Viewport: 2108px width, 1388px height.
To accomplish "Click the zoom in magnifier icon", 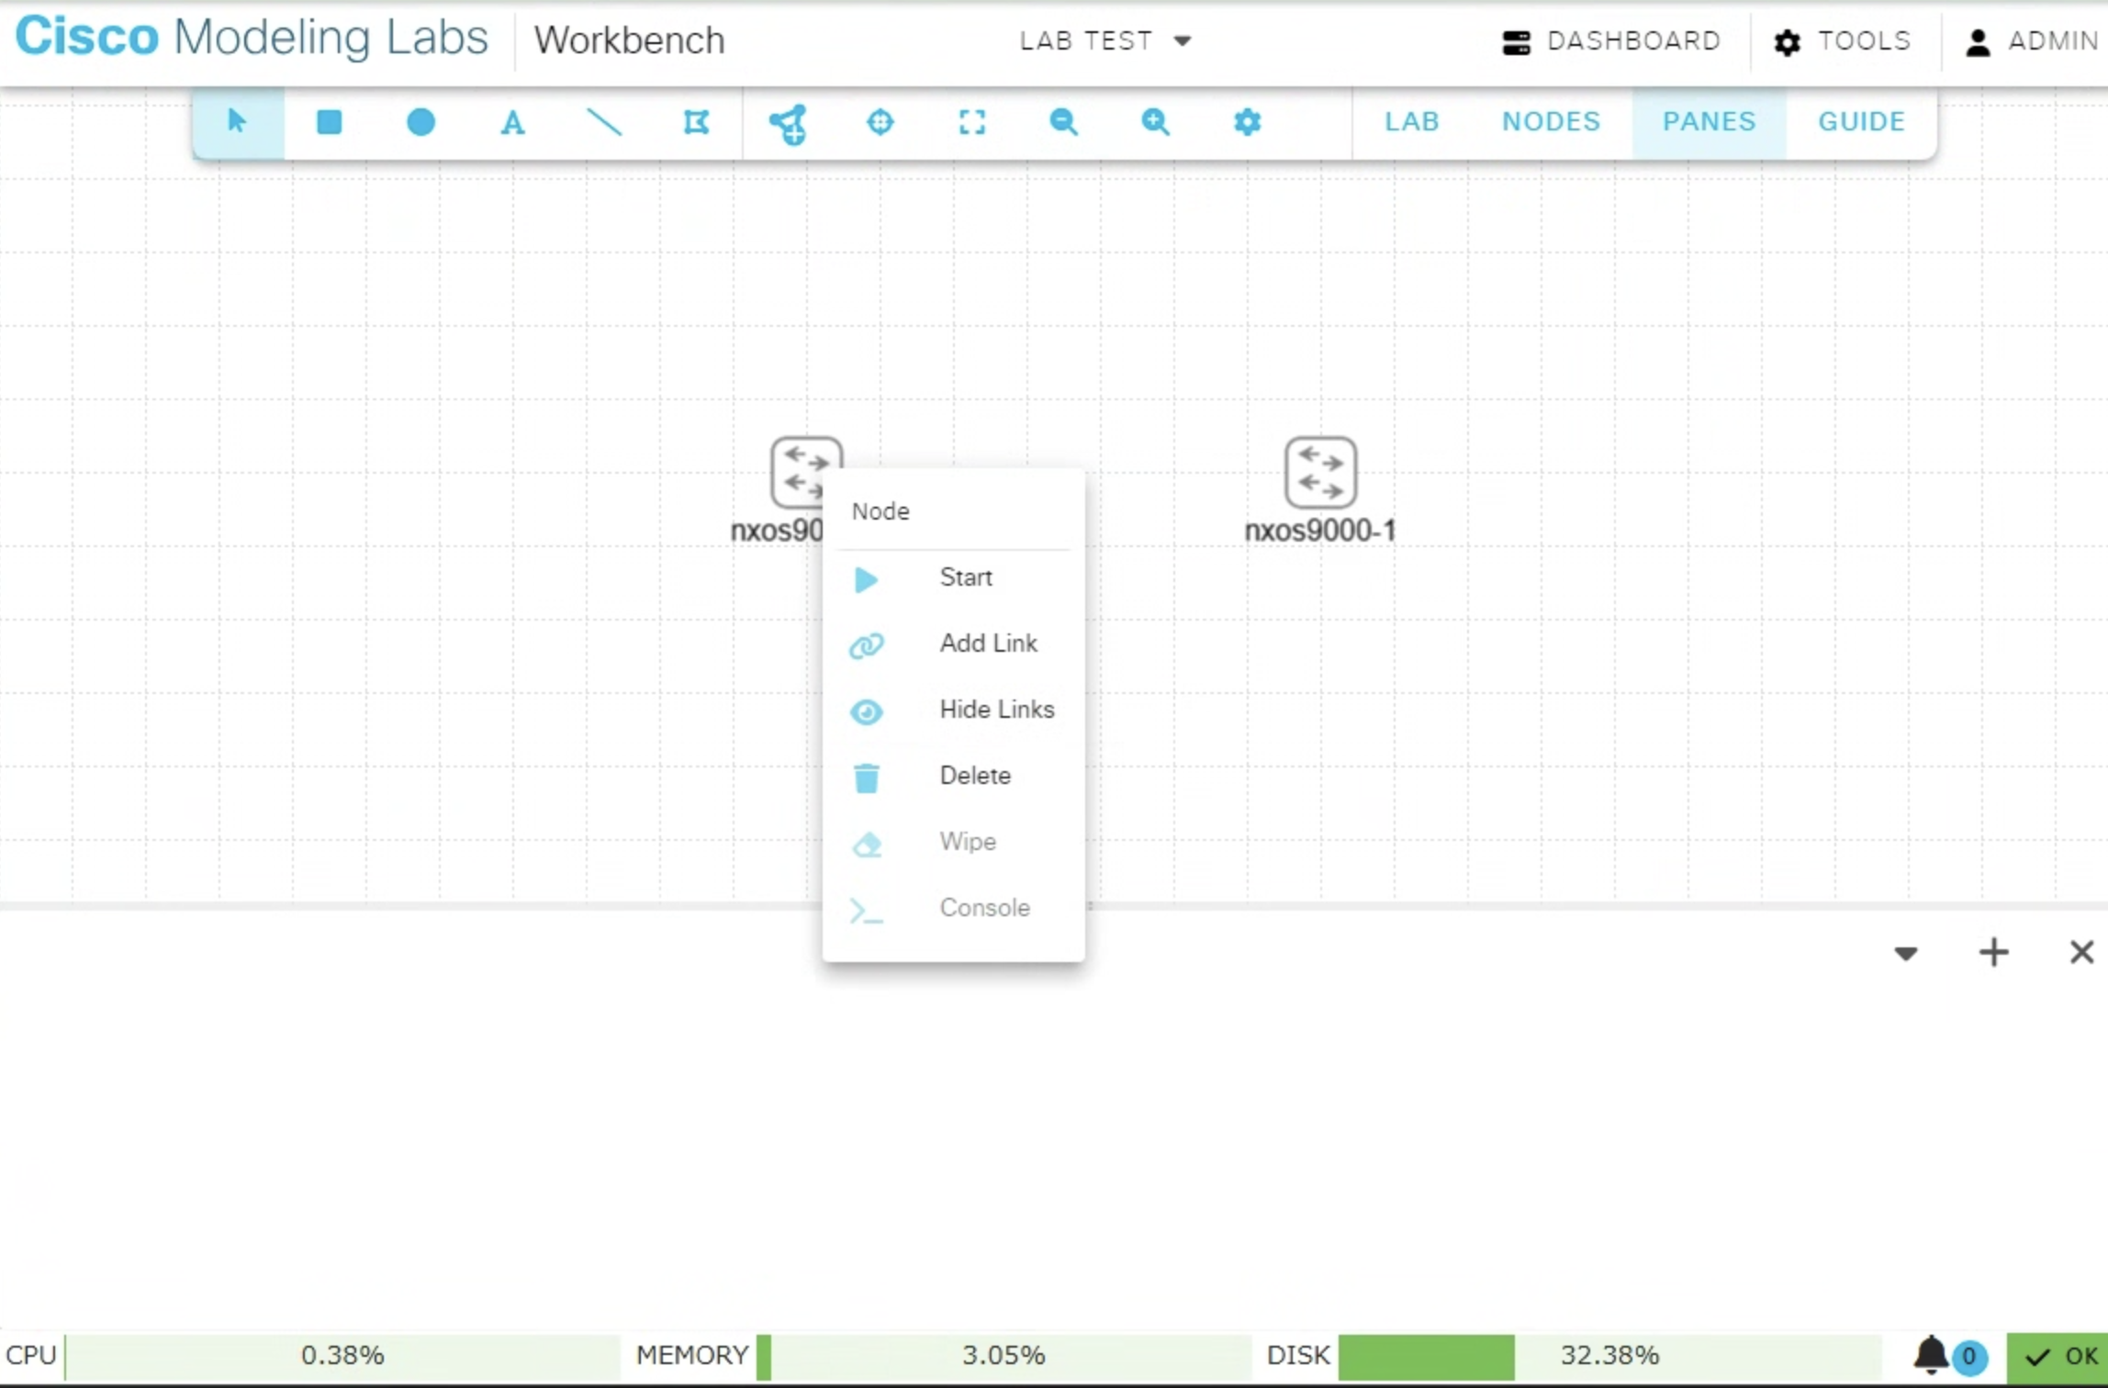I will (1155, 122).
